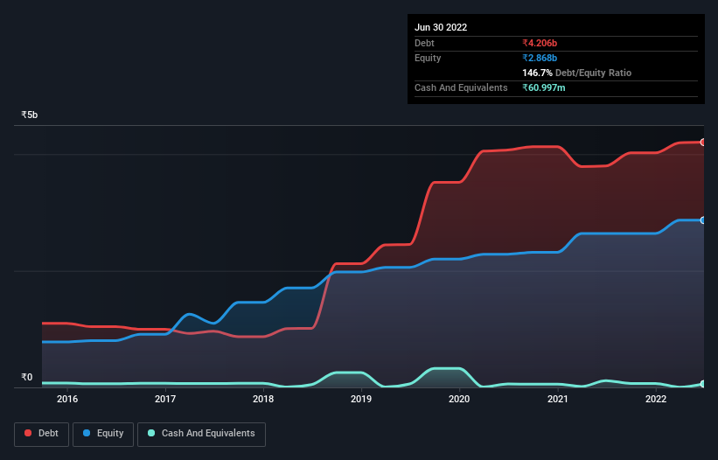Select the 2018 x-axis label

[263, 399]
